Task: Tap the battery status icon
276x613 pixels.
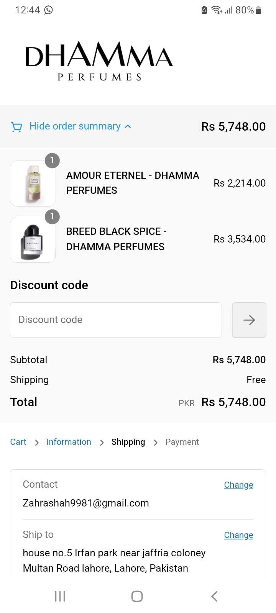Action: [258, 10]
